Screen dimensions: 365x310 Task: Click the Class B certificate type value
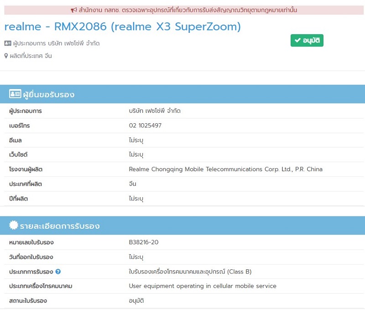(190, 272)
